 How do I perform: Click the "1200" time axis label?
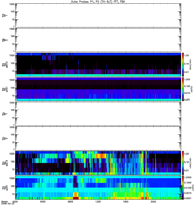(98, 202)
